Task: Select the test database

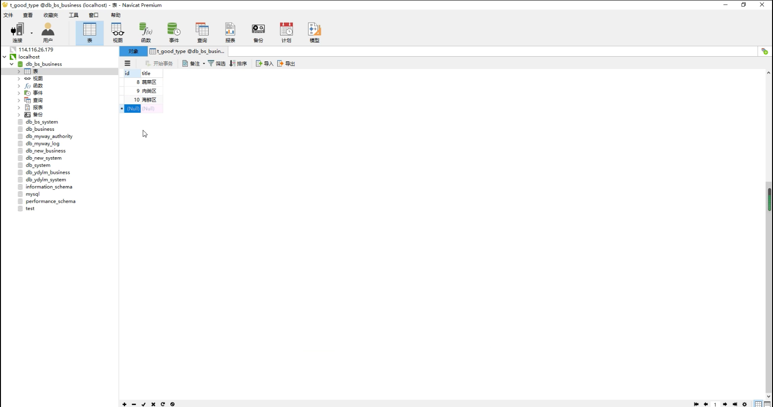Action: [30, 209]
